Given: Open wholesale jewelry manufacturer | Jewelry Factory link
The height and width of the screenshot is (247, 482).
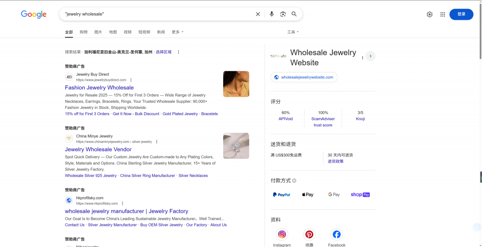Looking at the screenshot, I should coord(126,211).
